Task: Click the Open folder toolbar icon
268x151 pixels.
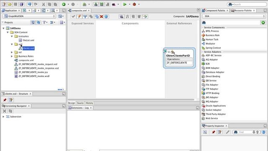Action: pyautogui.click(x=10, y=4)
